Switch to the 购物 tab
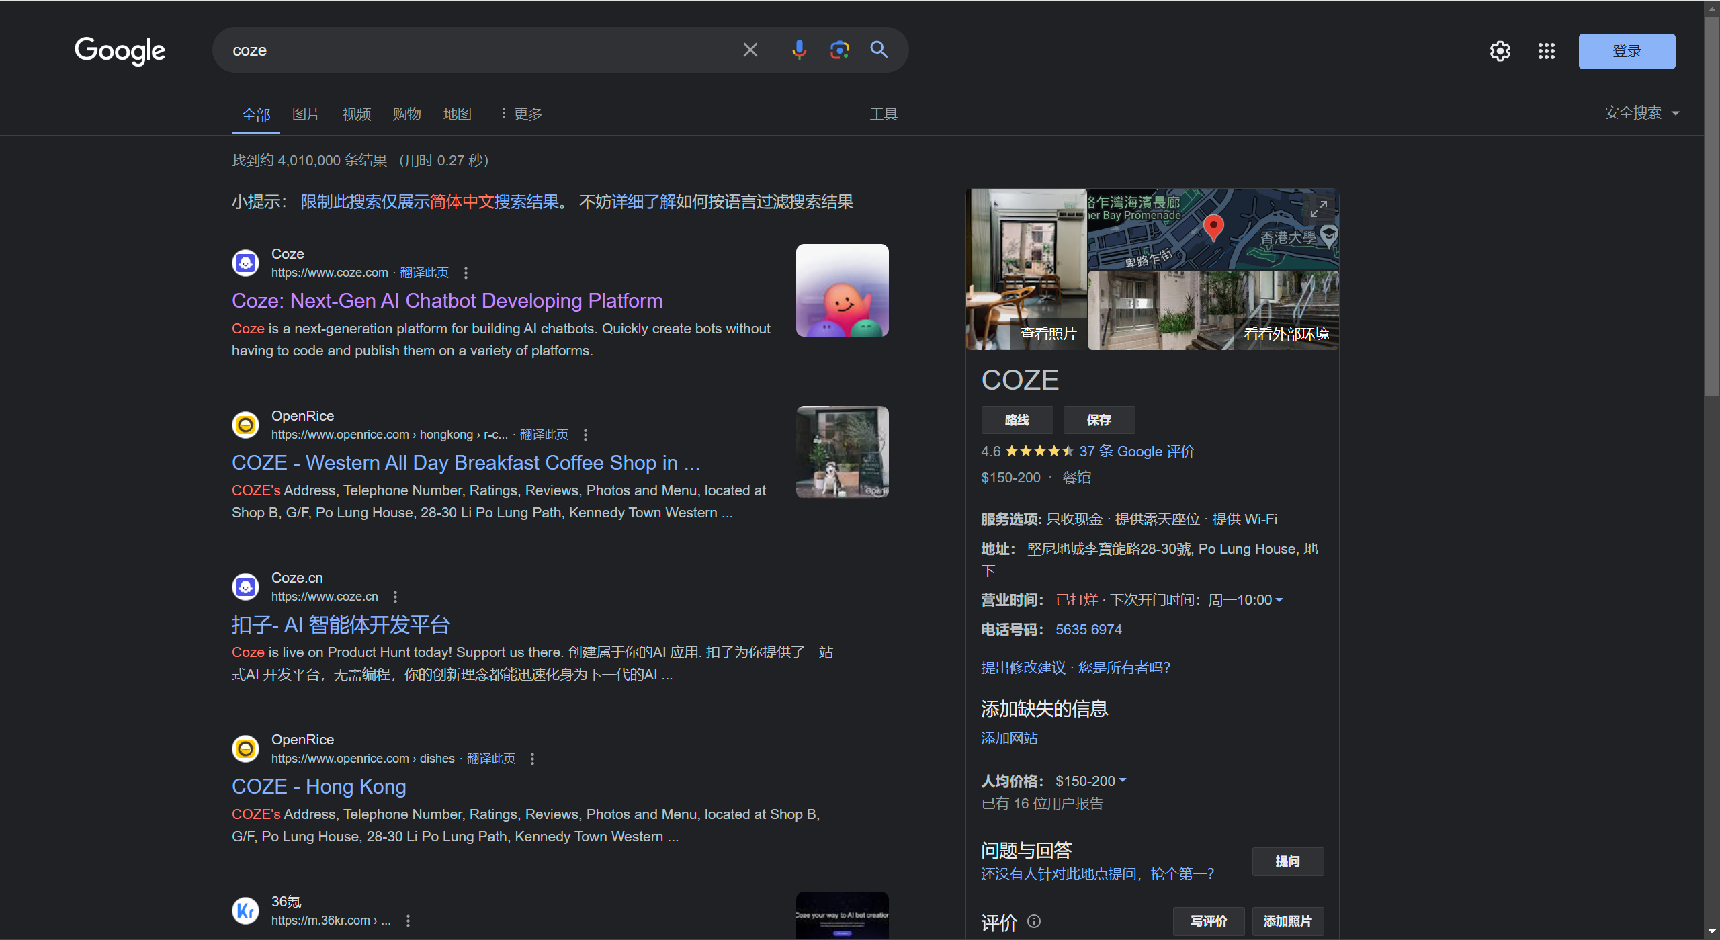Viewport: 1720px width, 940px height. coord(406,114)
